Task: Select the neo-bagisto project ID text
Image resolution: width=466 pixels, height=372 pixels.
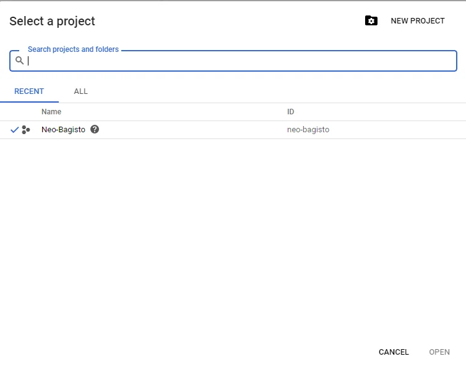Action: click(x=308, y=130)
